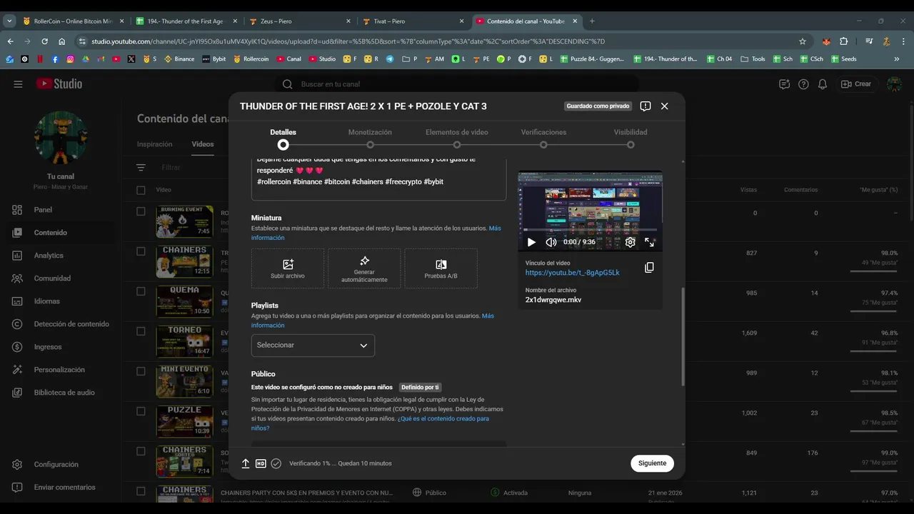Open the browser extensions puzzle icon
914x514 pixels.
pos(844,41)
